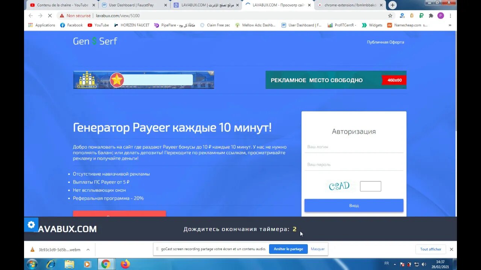The height and width of the screenshot is (270, 481).
Task: Click the star banner advertisement
Action: click(144, 80)
